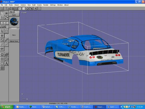Click the diagonal arrow toolbar icon
This screenshot has height=109, width=145.
point(31,8)
